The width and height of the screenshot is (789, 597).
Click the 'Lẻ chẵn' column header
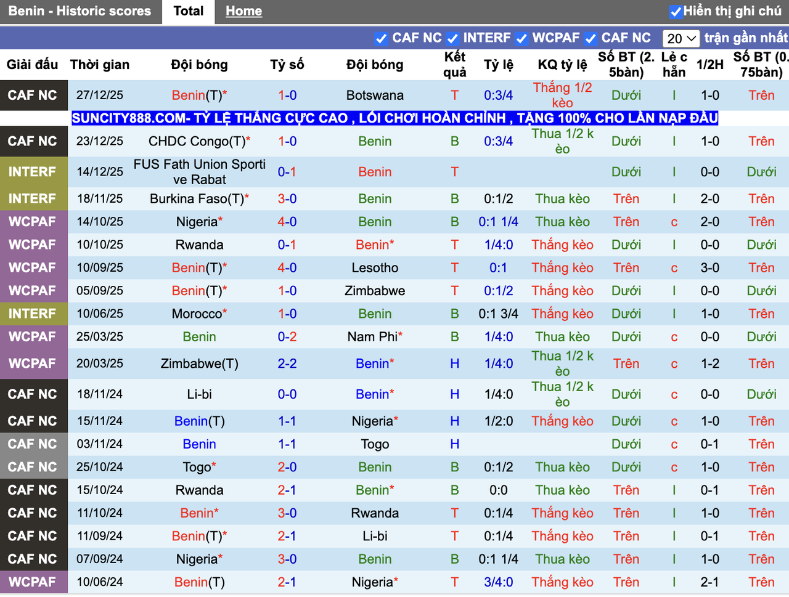pyautogui.click(x=674, y=65)
